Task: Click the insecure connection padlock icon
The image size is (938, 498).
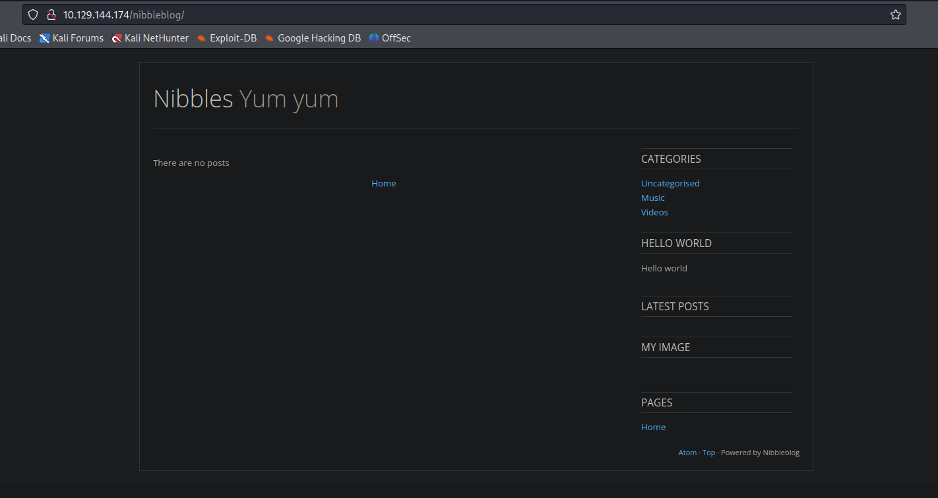Action: (x=51, y=14)
